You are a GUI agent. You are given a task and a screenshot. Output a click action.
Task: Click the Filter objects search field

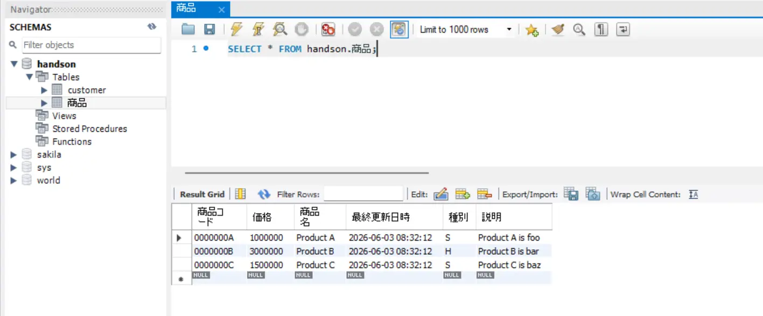tap(90, 45)
